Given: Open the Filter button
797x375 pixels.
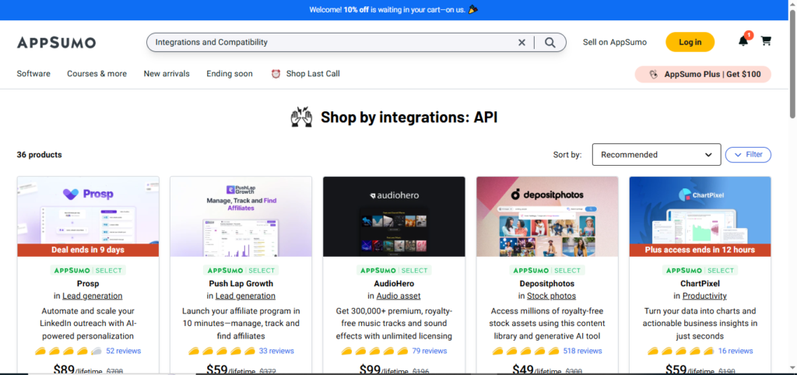Looking at the screenshot, I should [748, 155].
